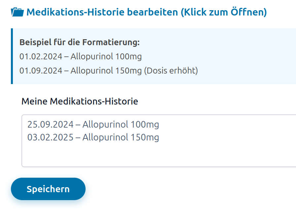Screen dimensions: 296x210
Task: Click the date '01.09.2024' in the example box
Action: [41, 71]
